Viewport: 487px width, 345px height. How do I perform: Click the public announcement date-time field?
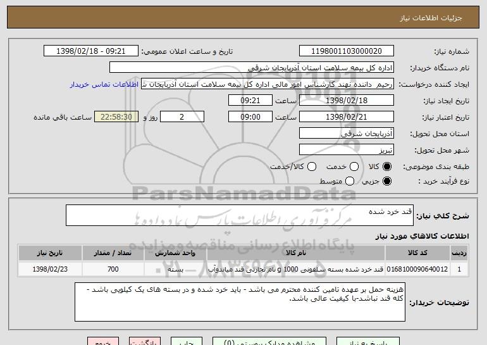pos(91,51)
